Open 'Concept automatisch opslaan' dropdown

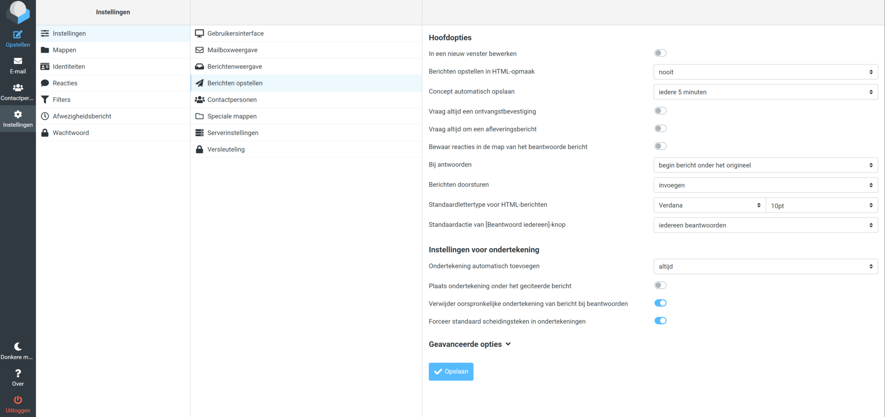765,92
